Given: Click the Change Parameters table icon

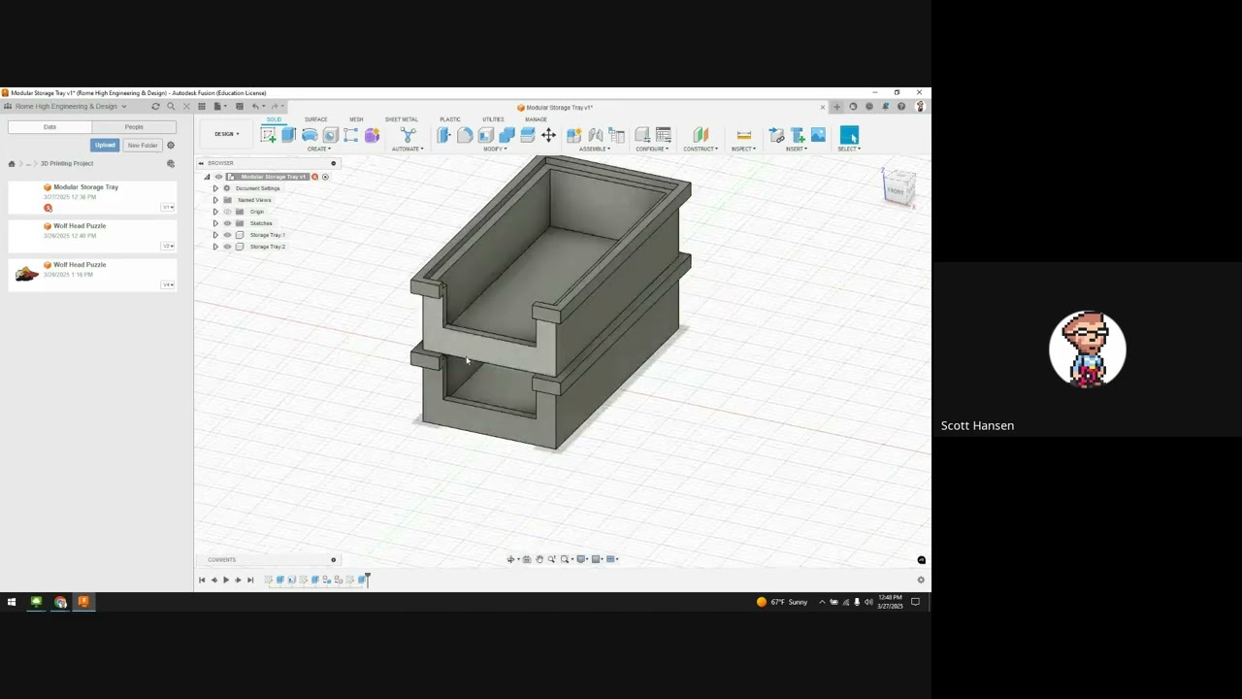Looking at the screenshot, I should pyautogui.click(x=664, y=135).
